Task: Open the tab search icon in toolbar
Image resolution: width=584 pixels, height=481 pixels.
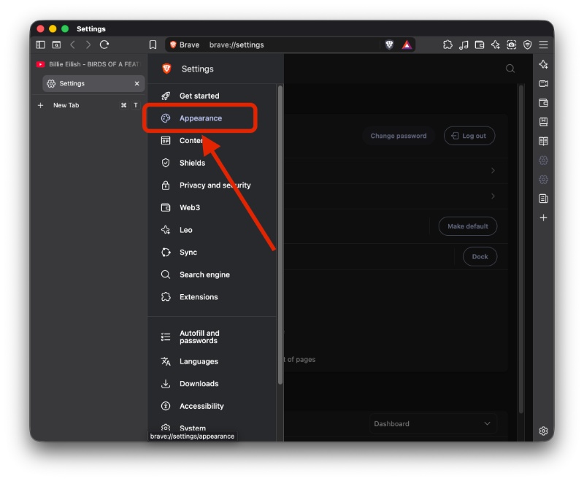Action: tap(56, 45)
